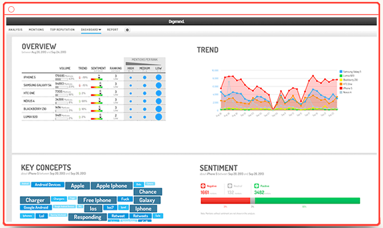Select the Google Android key concept tag

click(x=36, y=207)
